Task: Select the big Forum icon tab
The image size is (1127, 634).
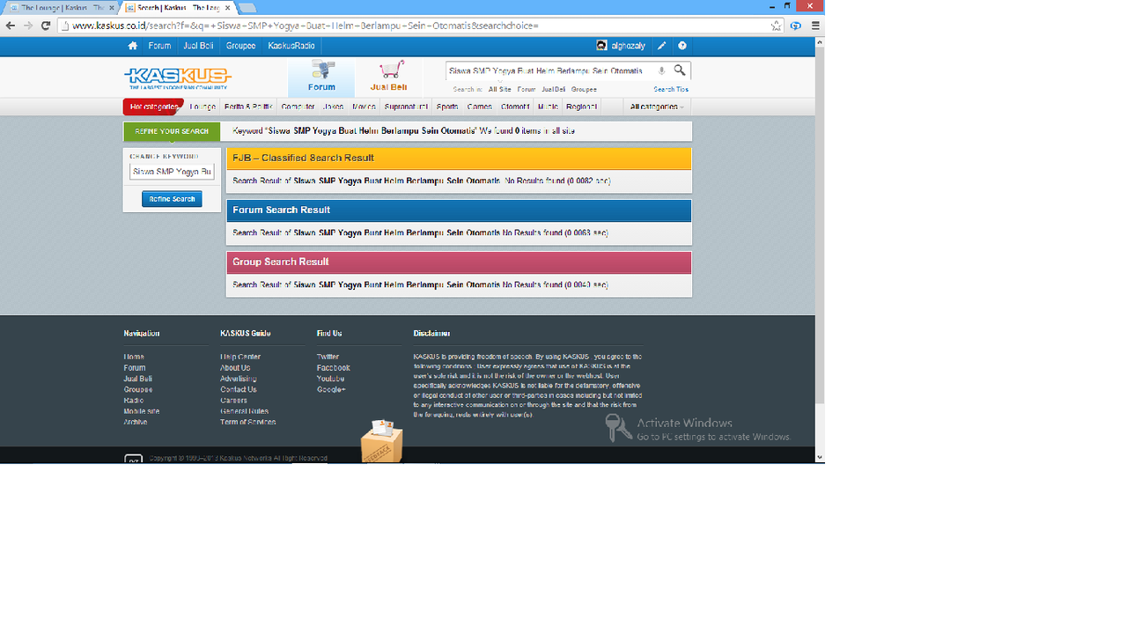Action: coord(321,77)
